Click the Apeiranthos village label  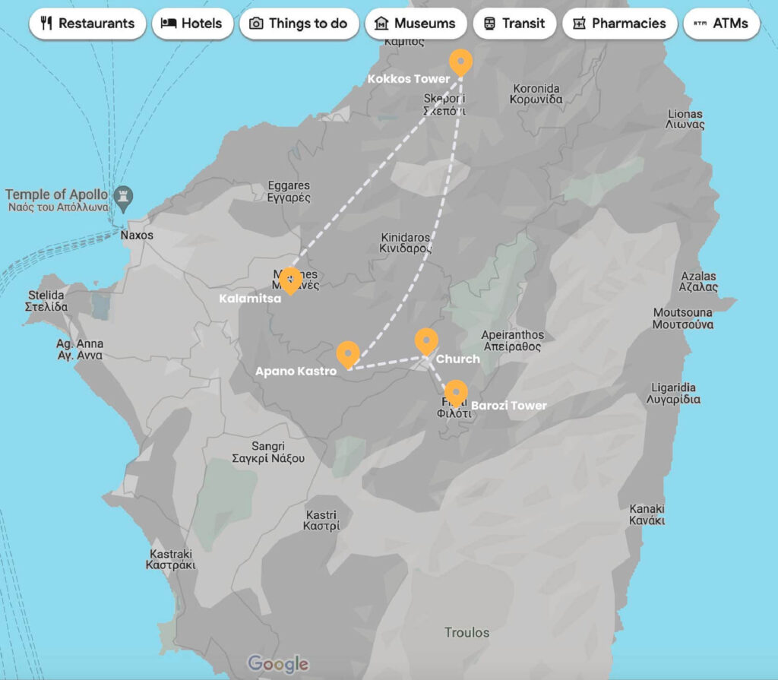click(512, 340)
